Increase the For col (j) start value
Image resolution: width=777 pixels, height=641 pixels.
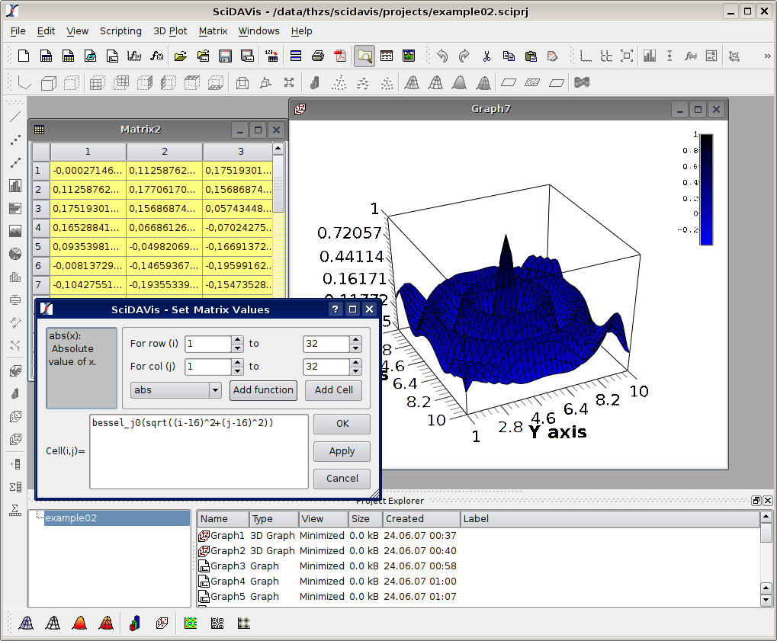238,362
